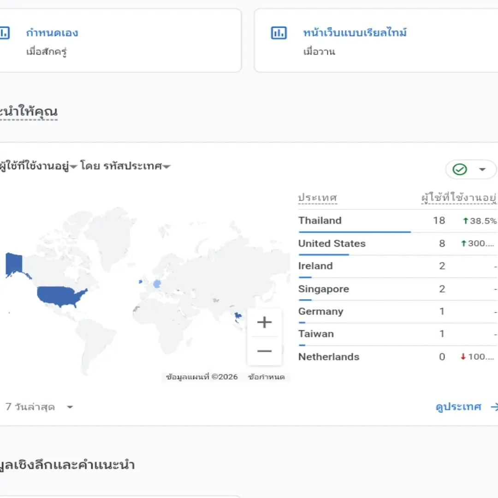Click the Netherlands 100 percent decrease value
This screenshot has height=498, width=498.
[x=478, y=356]
